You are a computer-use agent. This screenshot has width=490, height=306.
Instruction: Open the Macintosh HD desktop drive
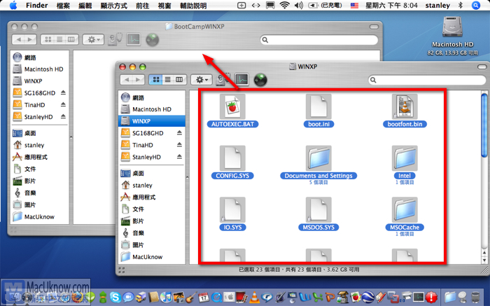452,27
